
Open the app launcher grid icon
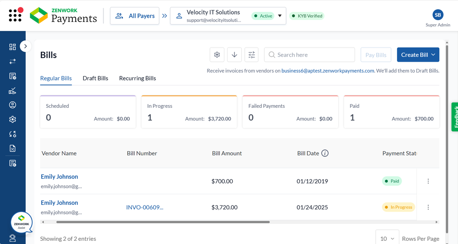tap(15, 15)
